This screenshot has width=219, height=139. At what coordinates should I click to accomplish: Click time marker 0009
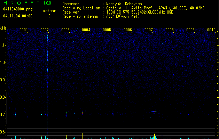tap(190, 30)
